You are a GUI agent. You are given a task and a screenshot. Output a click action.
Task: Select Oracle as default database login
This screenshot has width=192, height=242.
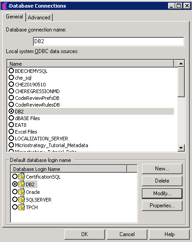(15, 192)
